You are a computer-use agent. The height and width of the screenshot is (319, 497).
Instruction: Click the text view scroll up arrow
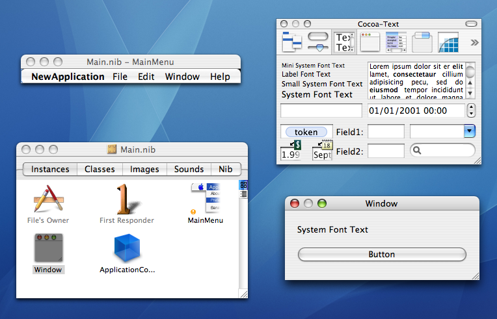pyautogui.click(x=470, y=83)
